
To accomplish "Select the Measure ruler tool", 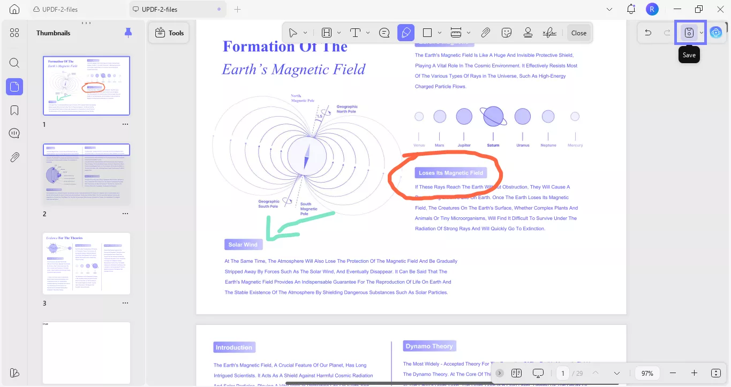I will pos(456,33).
